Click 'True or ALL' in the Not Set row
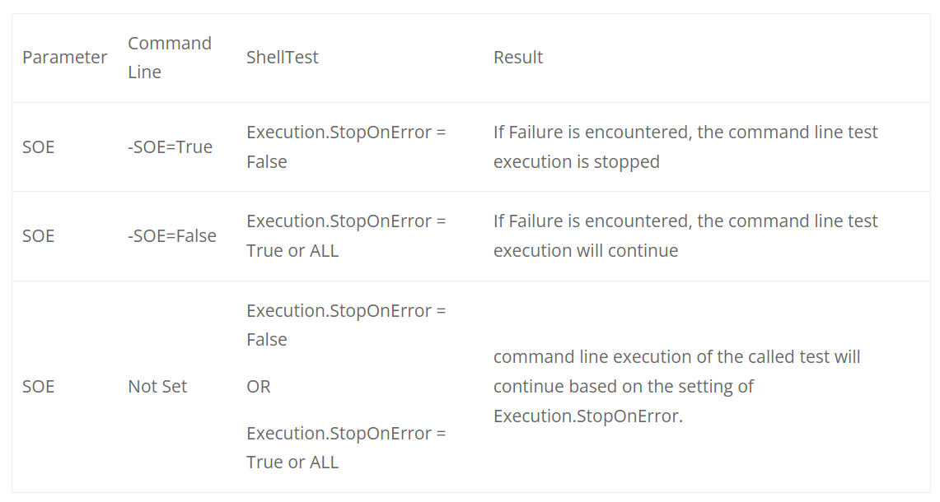This screenshot has width=940, height=502. click(x=292, y=462)
